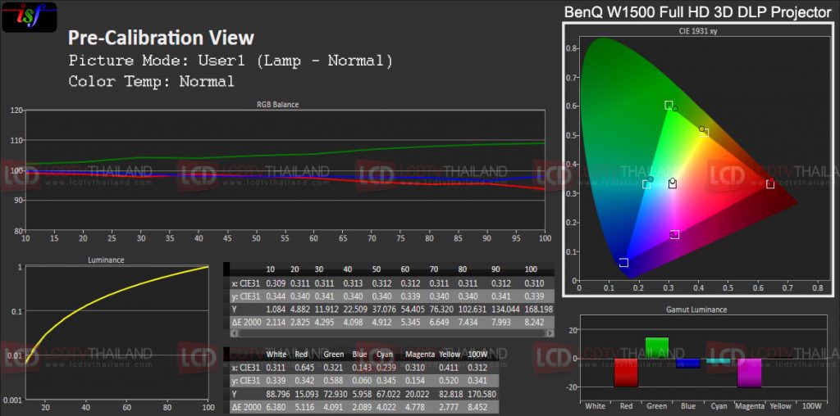This screenshot has height=416, width=840.
Task: Click the 100W ΔE 2000 value 8.452
Action: pyautogui.click(x=477, y=406)
